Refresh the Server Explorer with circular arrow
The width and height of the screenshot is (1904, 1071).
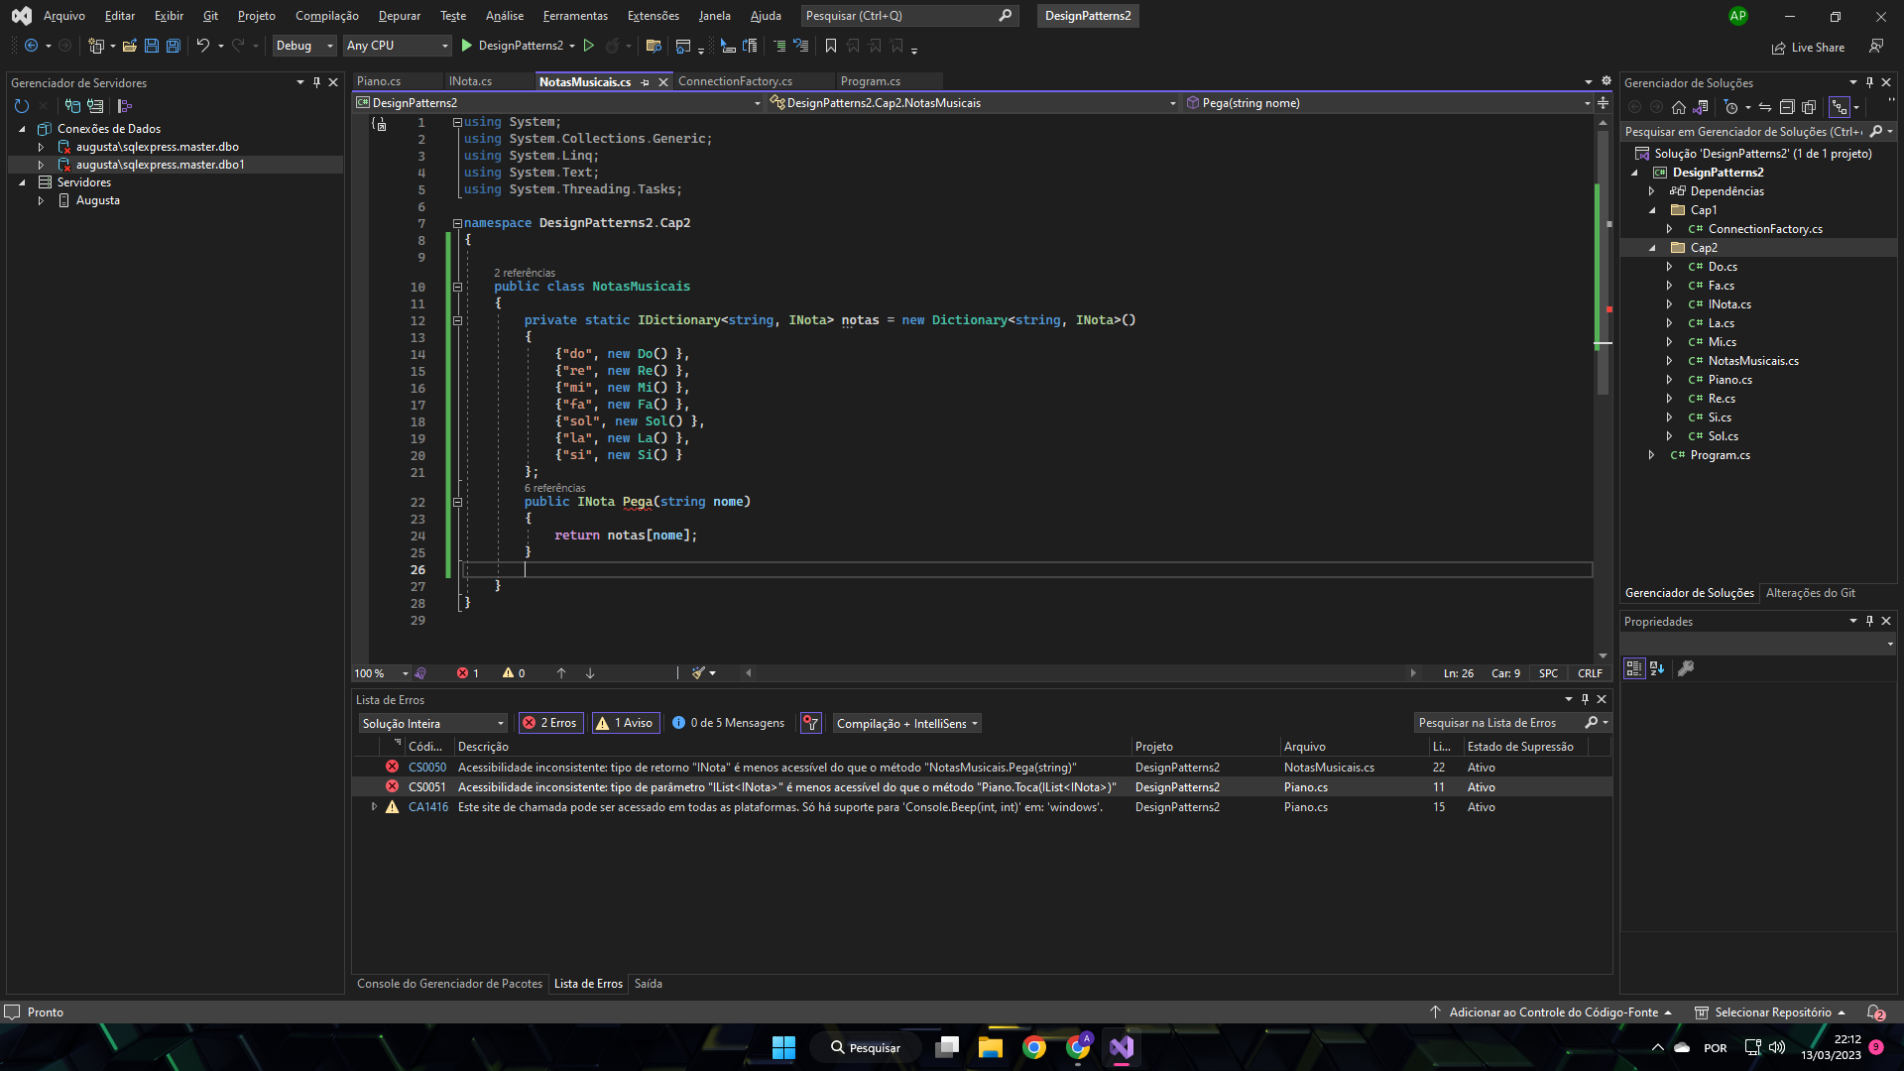[x=22, y=106]
